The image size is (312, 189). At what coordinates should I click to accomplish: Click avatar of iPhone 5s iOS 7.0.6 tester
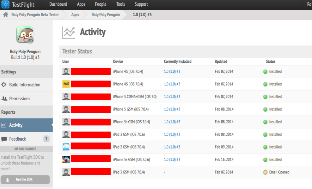coord(66,159)
